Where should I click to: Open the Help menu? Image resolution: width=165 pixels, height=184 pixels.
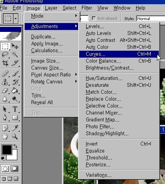pos(140,8)
